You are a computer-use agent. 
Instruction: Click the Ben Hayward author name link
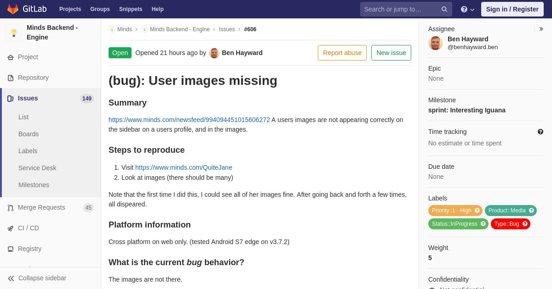point(242,53)
